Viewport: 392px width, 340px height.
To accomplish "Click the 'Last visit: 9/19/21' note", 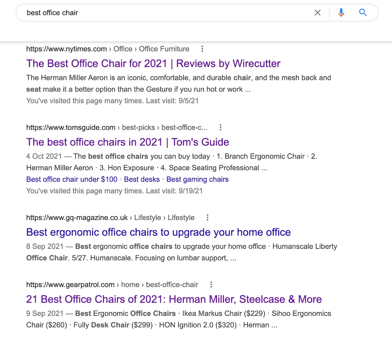I will (174, 191).
